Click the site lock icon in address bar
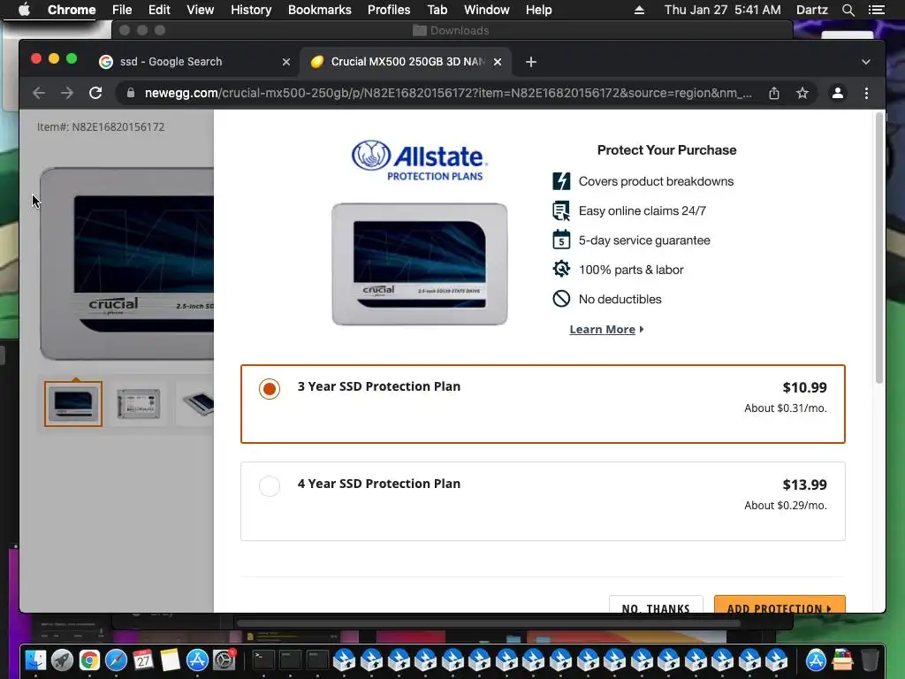Viewport: 905px width, 679px height. point(131,93)
